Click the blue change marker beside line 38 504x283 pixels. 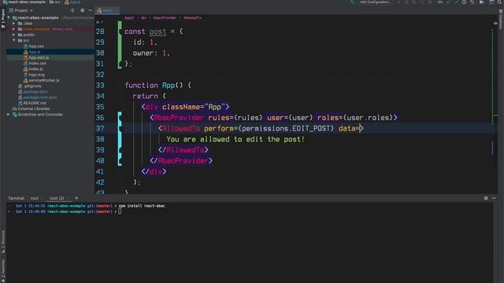pos(120,139)
